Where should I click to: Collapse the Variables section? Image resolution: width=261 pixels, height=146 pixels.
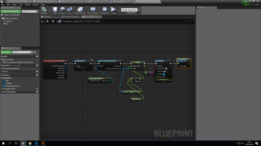tap(1, 75)
